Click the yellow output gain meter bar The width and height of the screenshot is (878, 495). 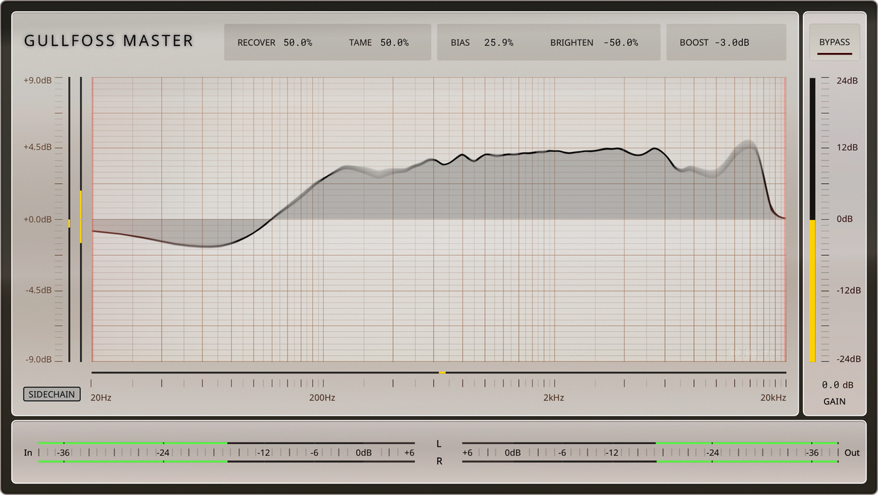pyautogui.click(x=812, y=290)
